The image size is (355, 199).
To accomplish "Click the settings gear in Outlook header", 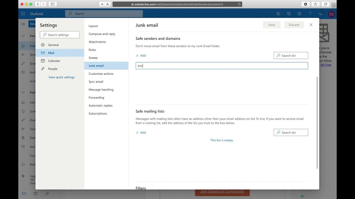I will pos(300,14).
